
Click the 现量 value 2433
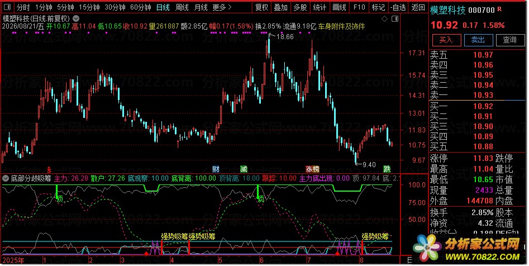tap(484, 190)
